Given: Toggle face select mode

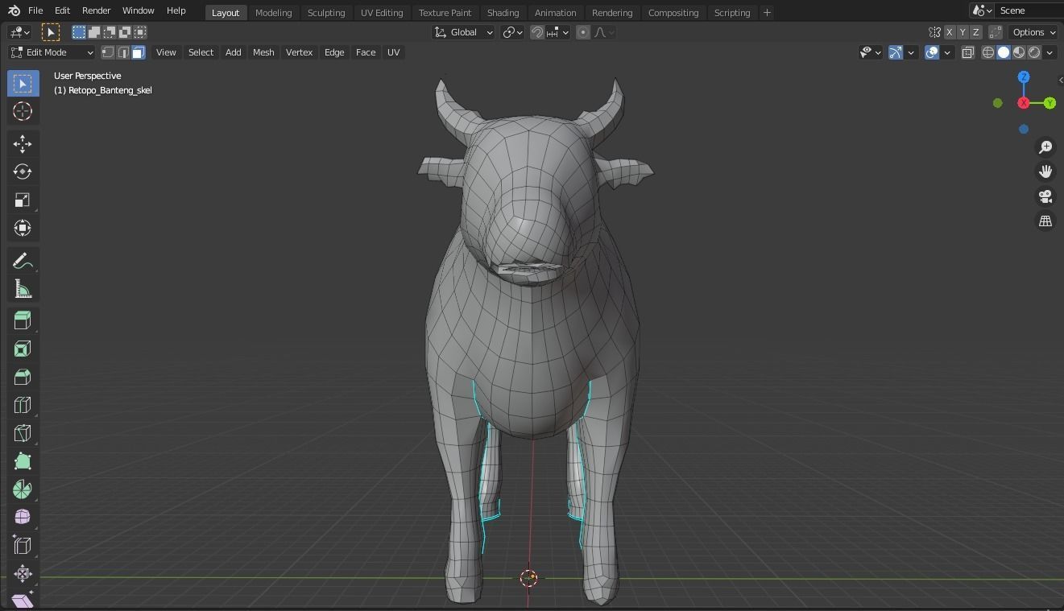Looking at the screenshot, I should click(139, 52).
